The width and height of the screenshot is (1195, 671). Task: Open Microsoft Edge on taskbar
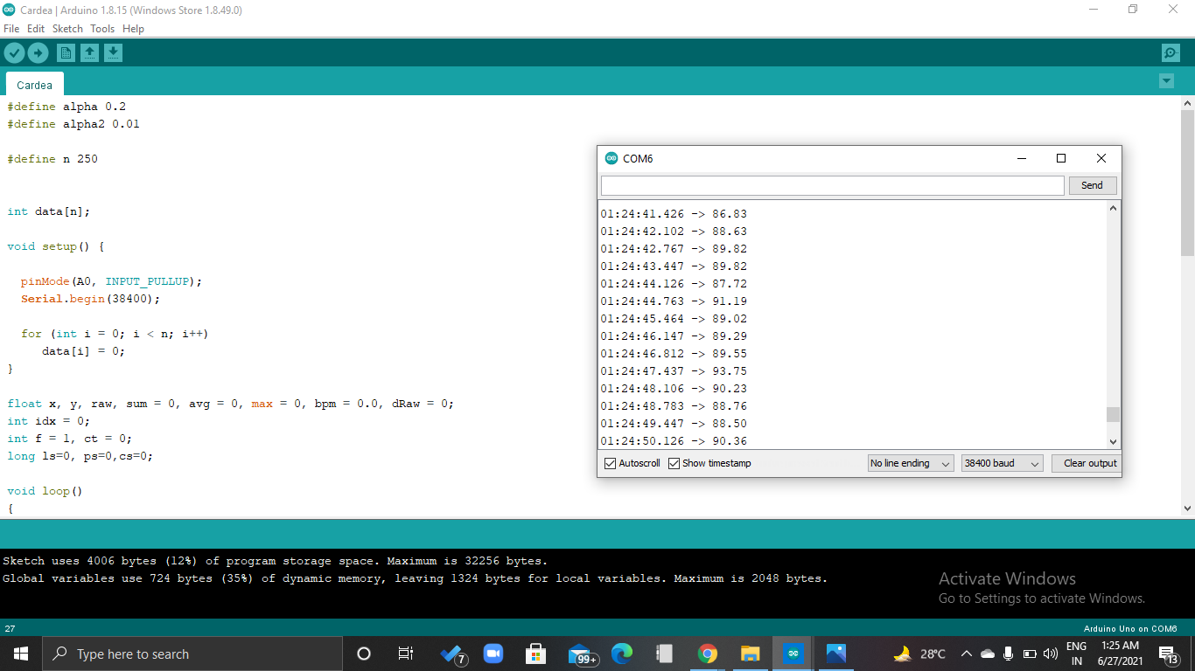point(622,654)
